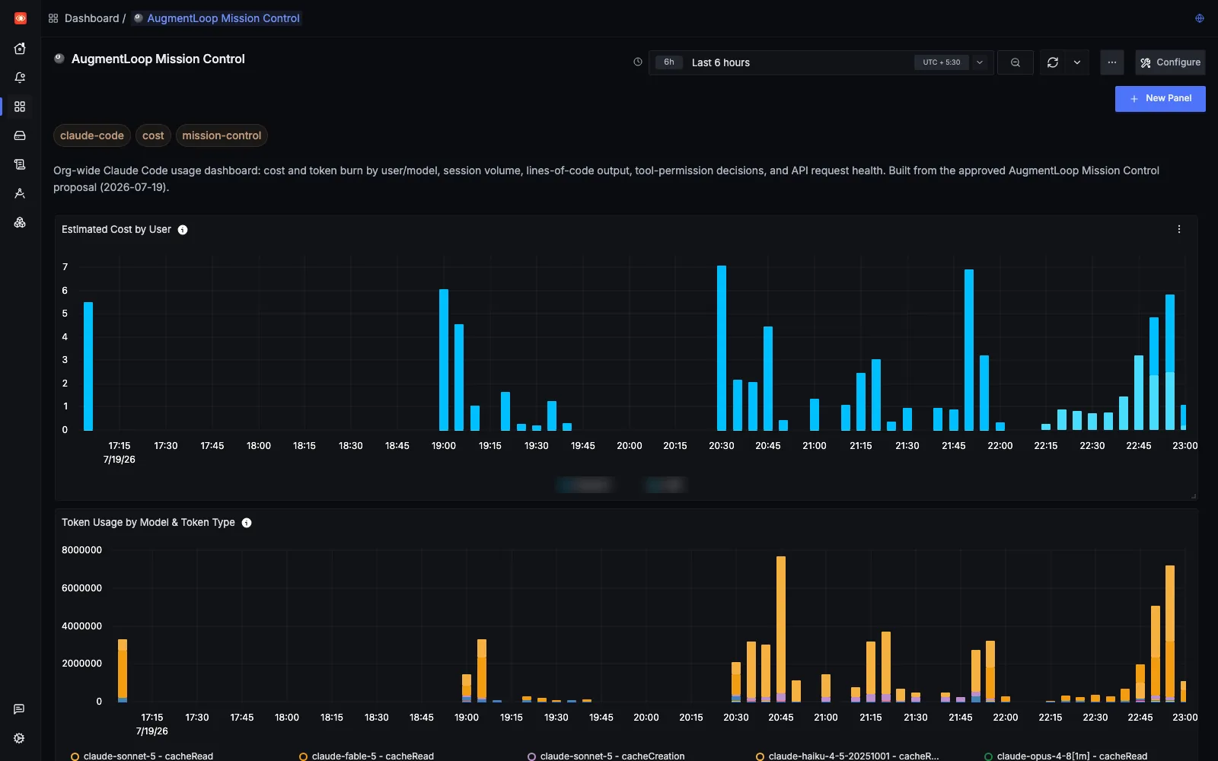The width and height of the screenshot is (1218, 761).
Task: Click the Configure button
Action: pyautogui.click(x=1170, y=62)
